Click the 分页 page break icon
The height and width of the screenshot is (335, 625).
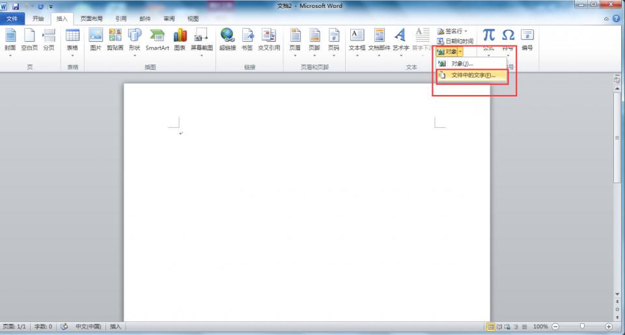click(x=49, y=39)
